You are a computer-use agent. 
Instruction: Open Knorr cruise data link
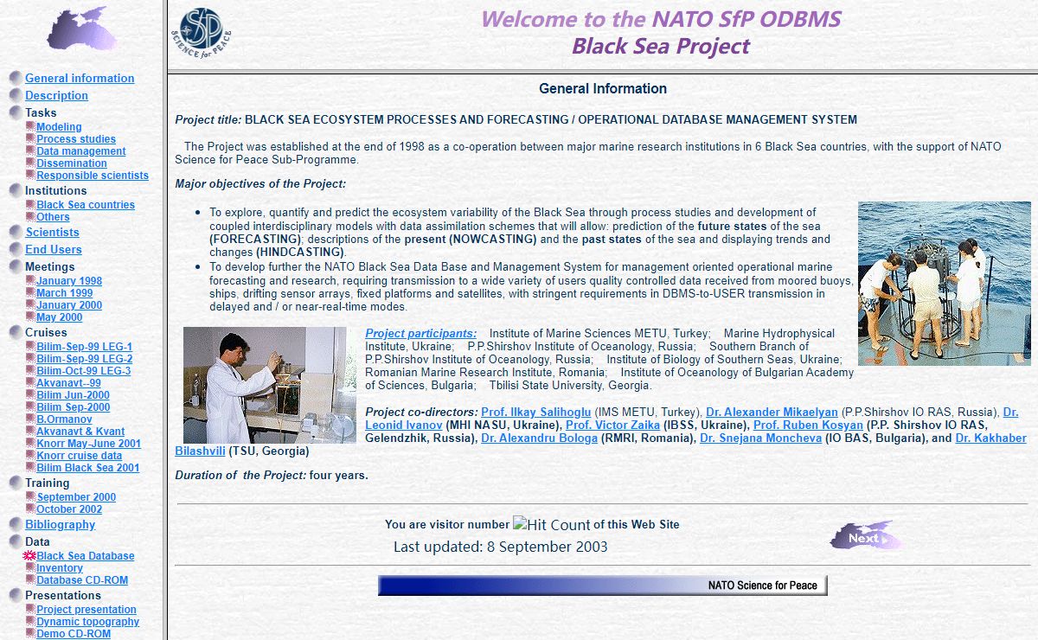(80, 456)
